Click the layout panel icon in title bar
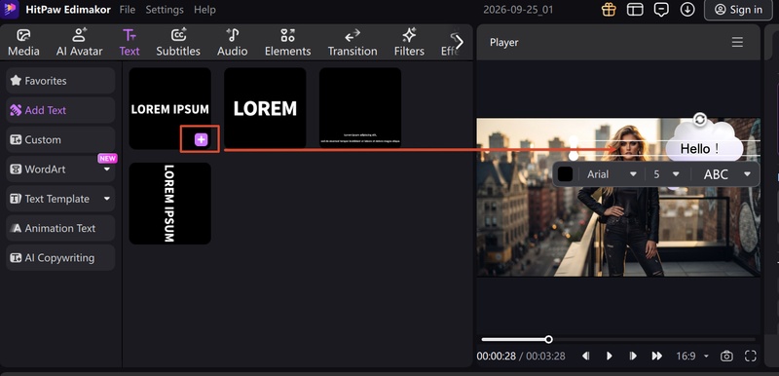 click(635, 10)
